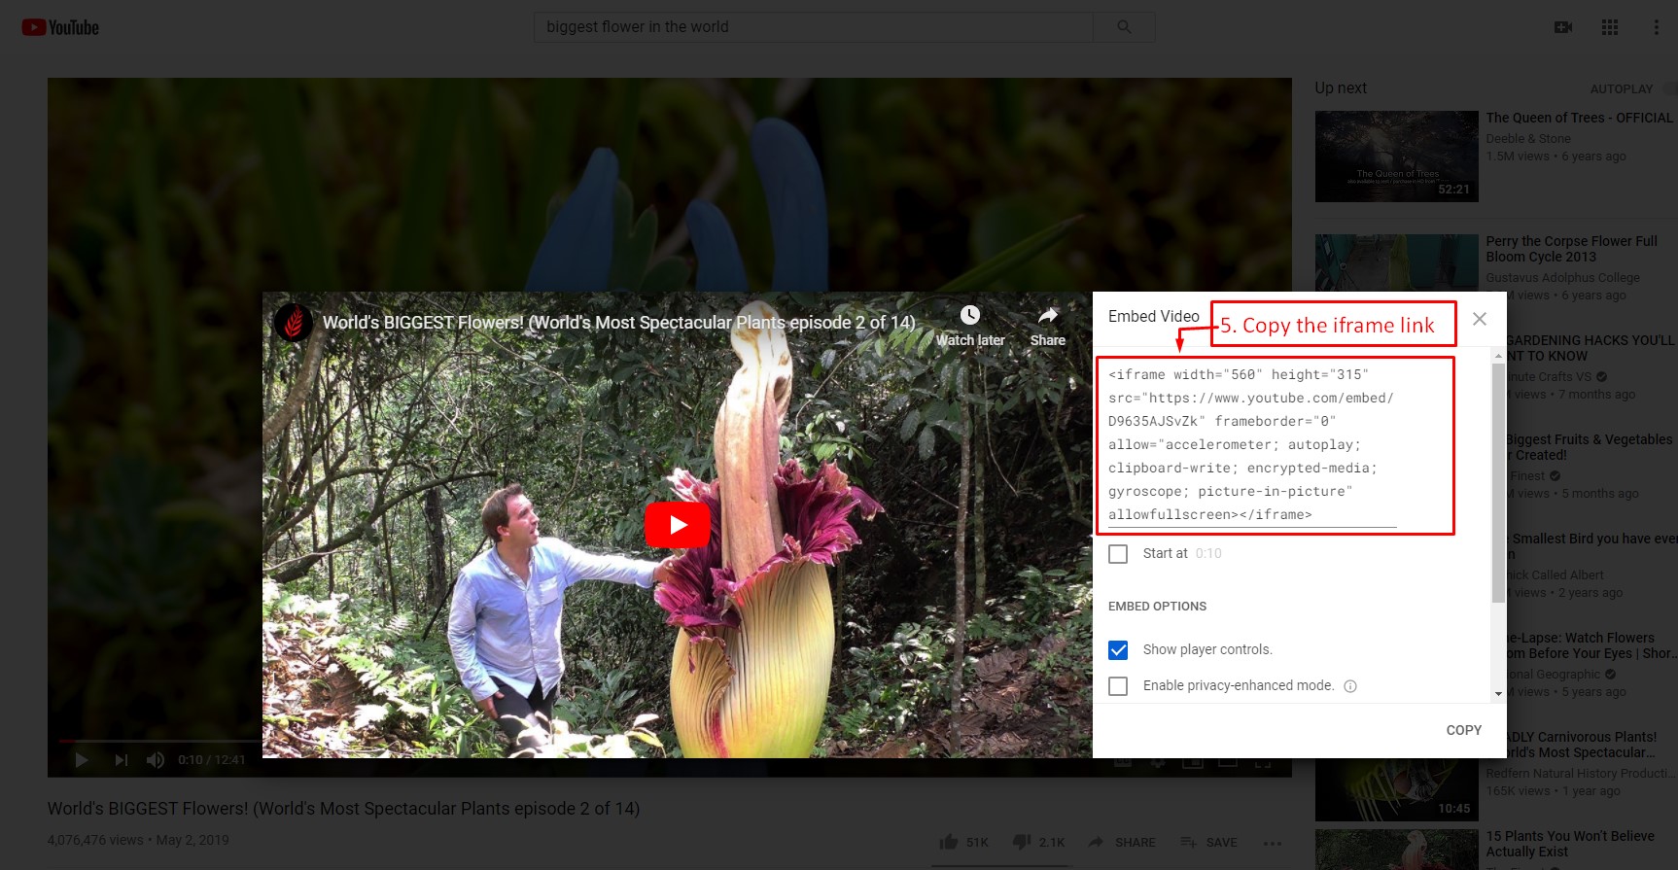This screenshot has width=1678, height=870.
Task: Open The Queen of Trees video thumbnail
Action: 1396,157
